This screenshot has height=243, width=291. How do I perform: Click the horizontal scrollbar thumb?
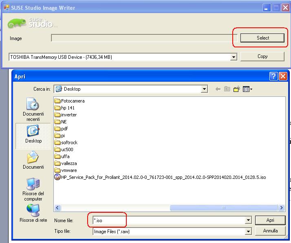pos(224,207)
